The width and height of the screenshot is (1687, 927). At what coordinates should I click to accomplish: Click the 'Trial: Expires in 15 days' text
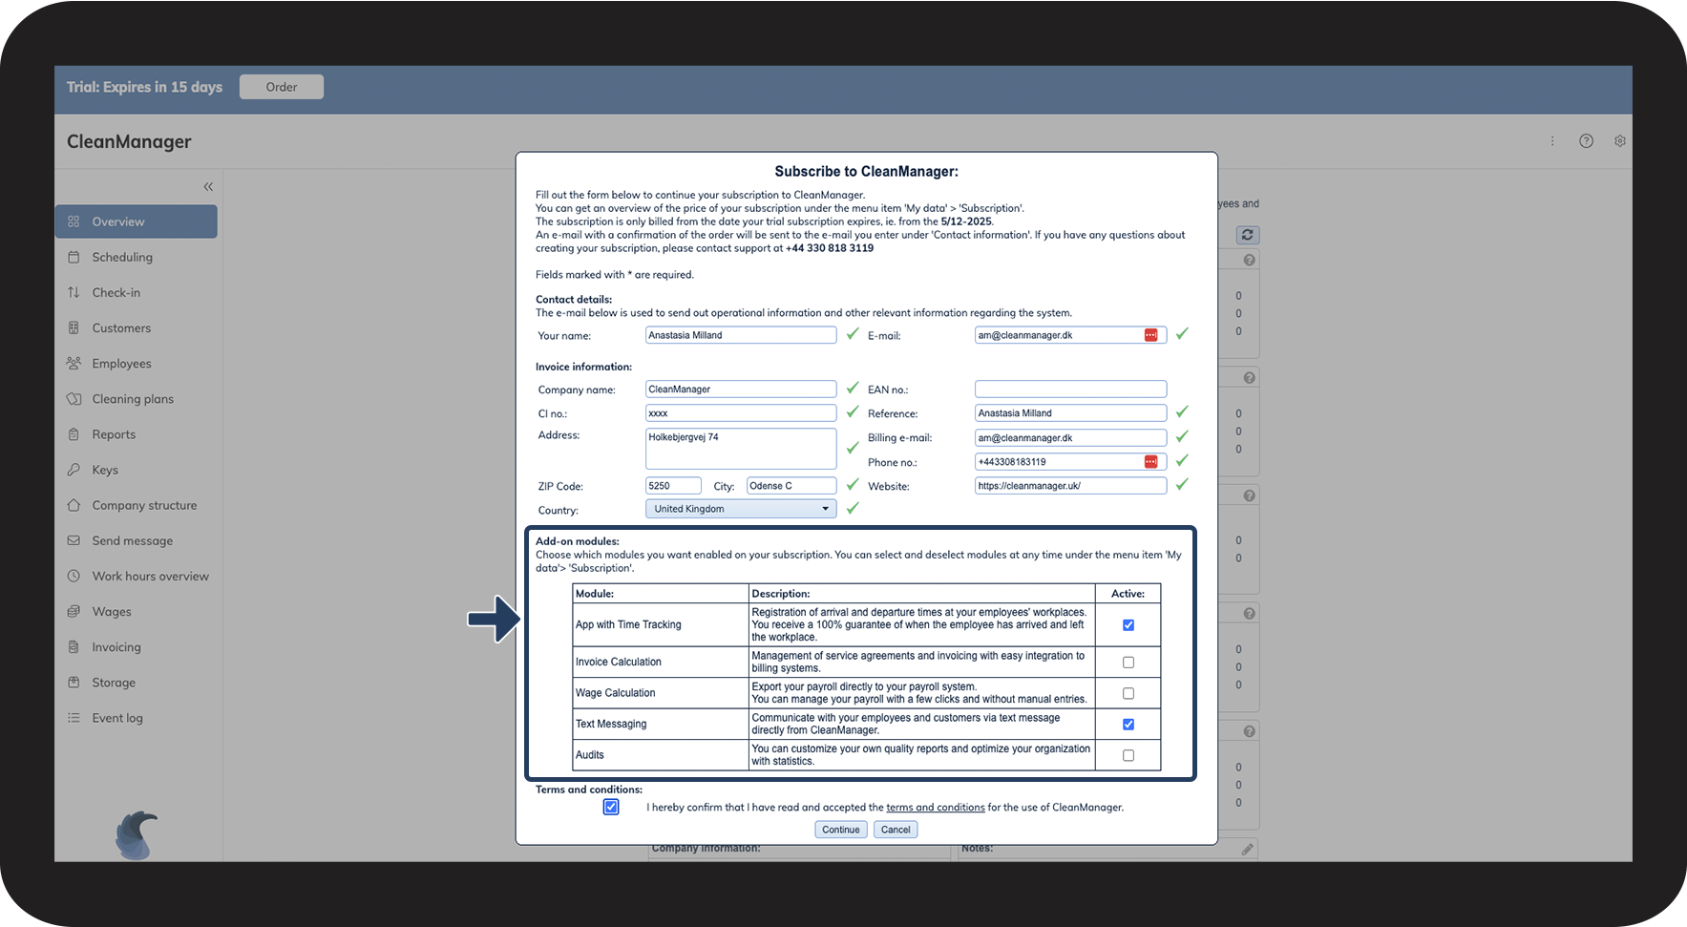click(x=144, y=87)
